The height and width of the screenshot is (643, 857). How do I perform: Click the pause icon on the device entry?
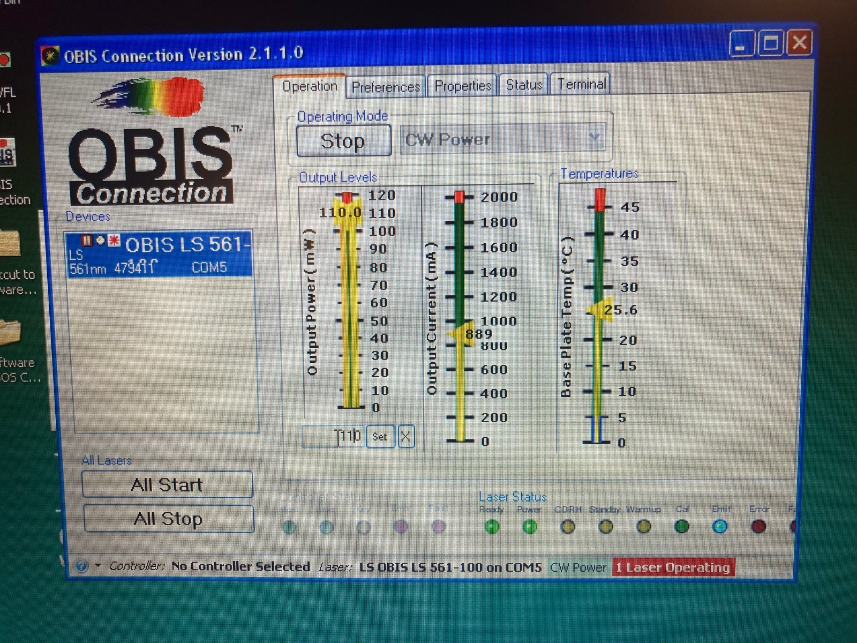86,240
